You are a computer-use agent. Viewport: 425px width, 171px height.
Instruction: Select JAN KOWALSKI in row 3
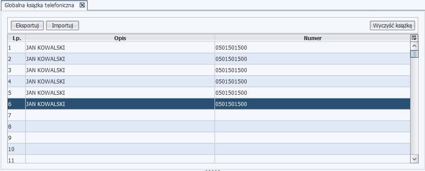click(x=46, y=70)
